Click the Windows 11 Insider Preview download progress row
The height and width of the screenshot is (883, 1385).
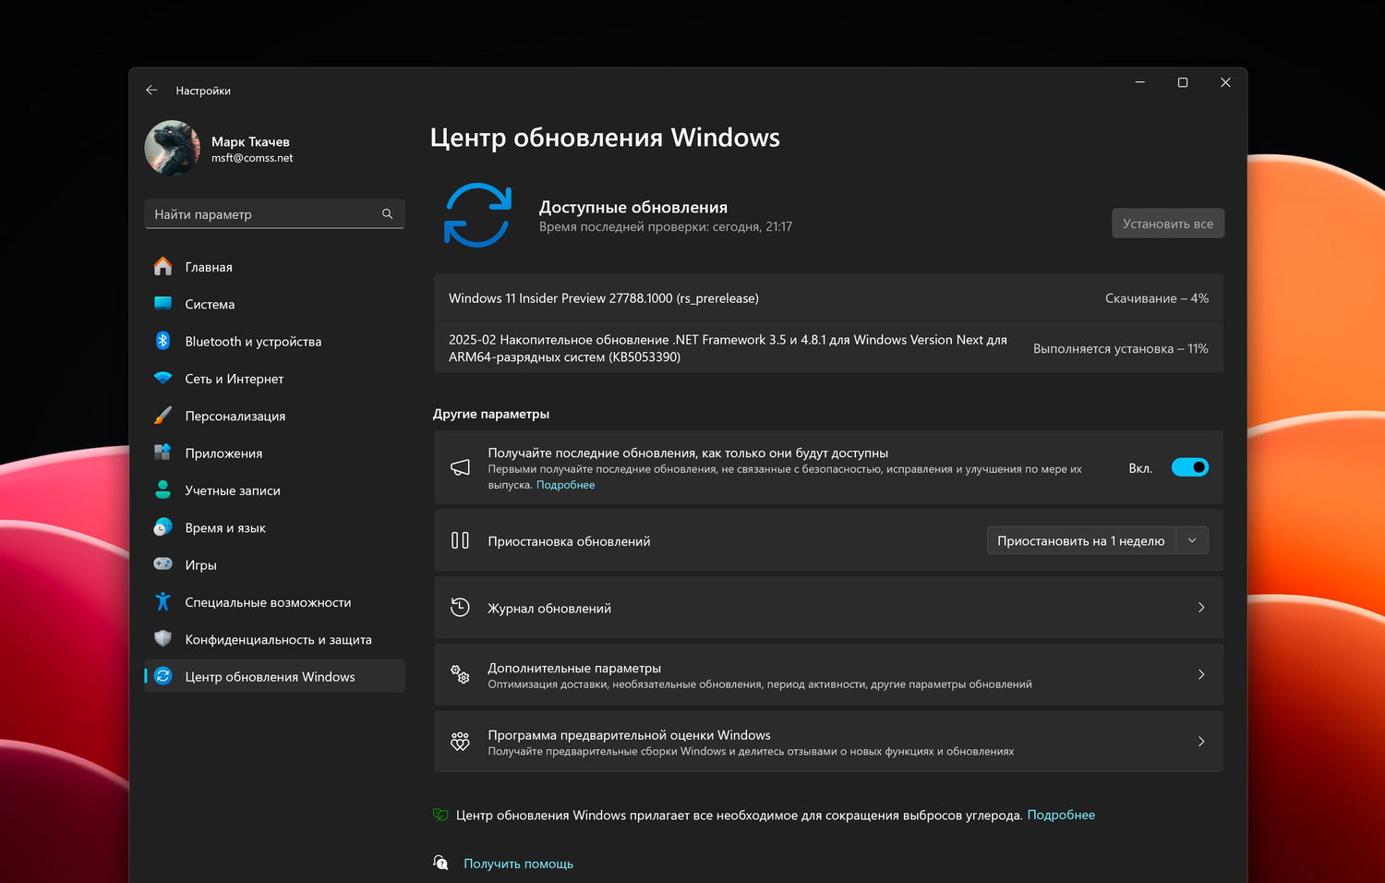click(x=828, y=297)
